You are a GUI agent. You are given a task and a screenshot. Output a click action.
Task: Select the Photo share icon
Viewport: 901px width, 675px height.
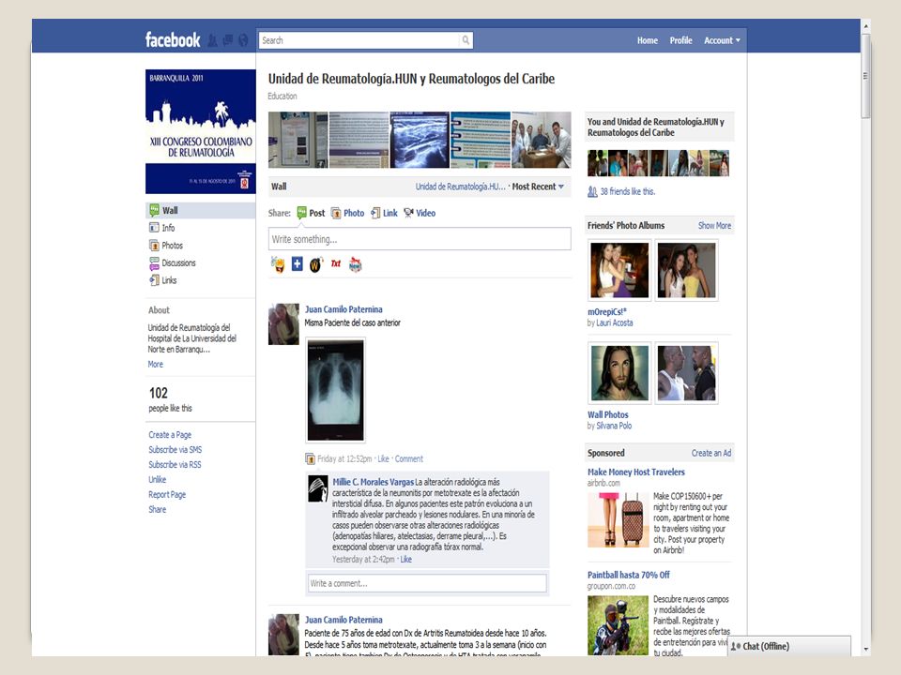(336, 213)
